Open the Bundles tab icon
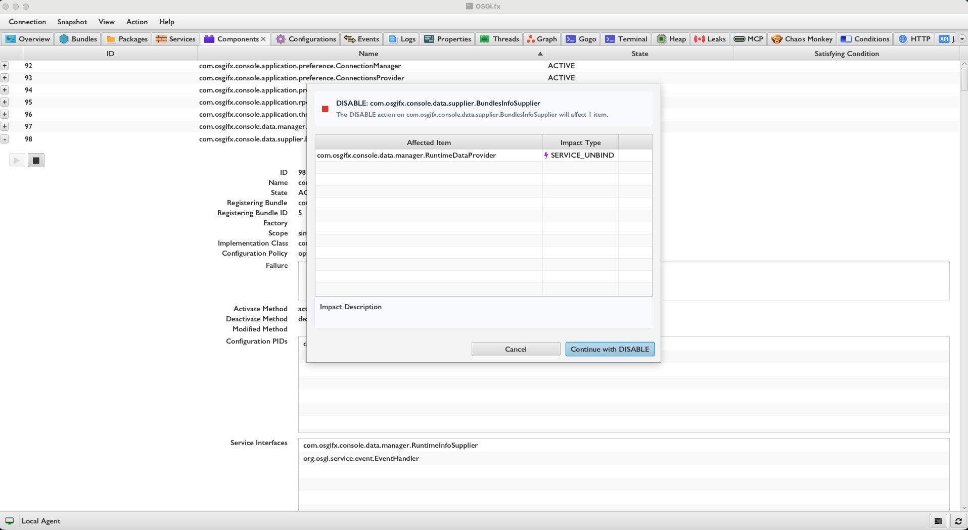 64,39
